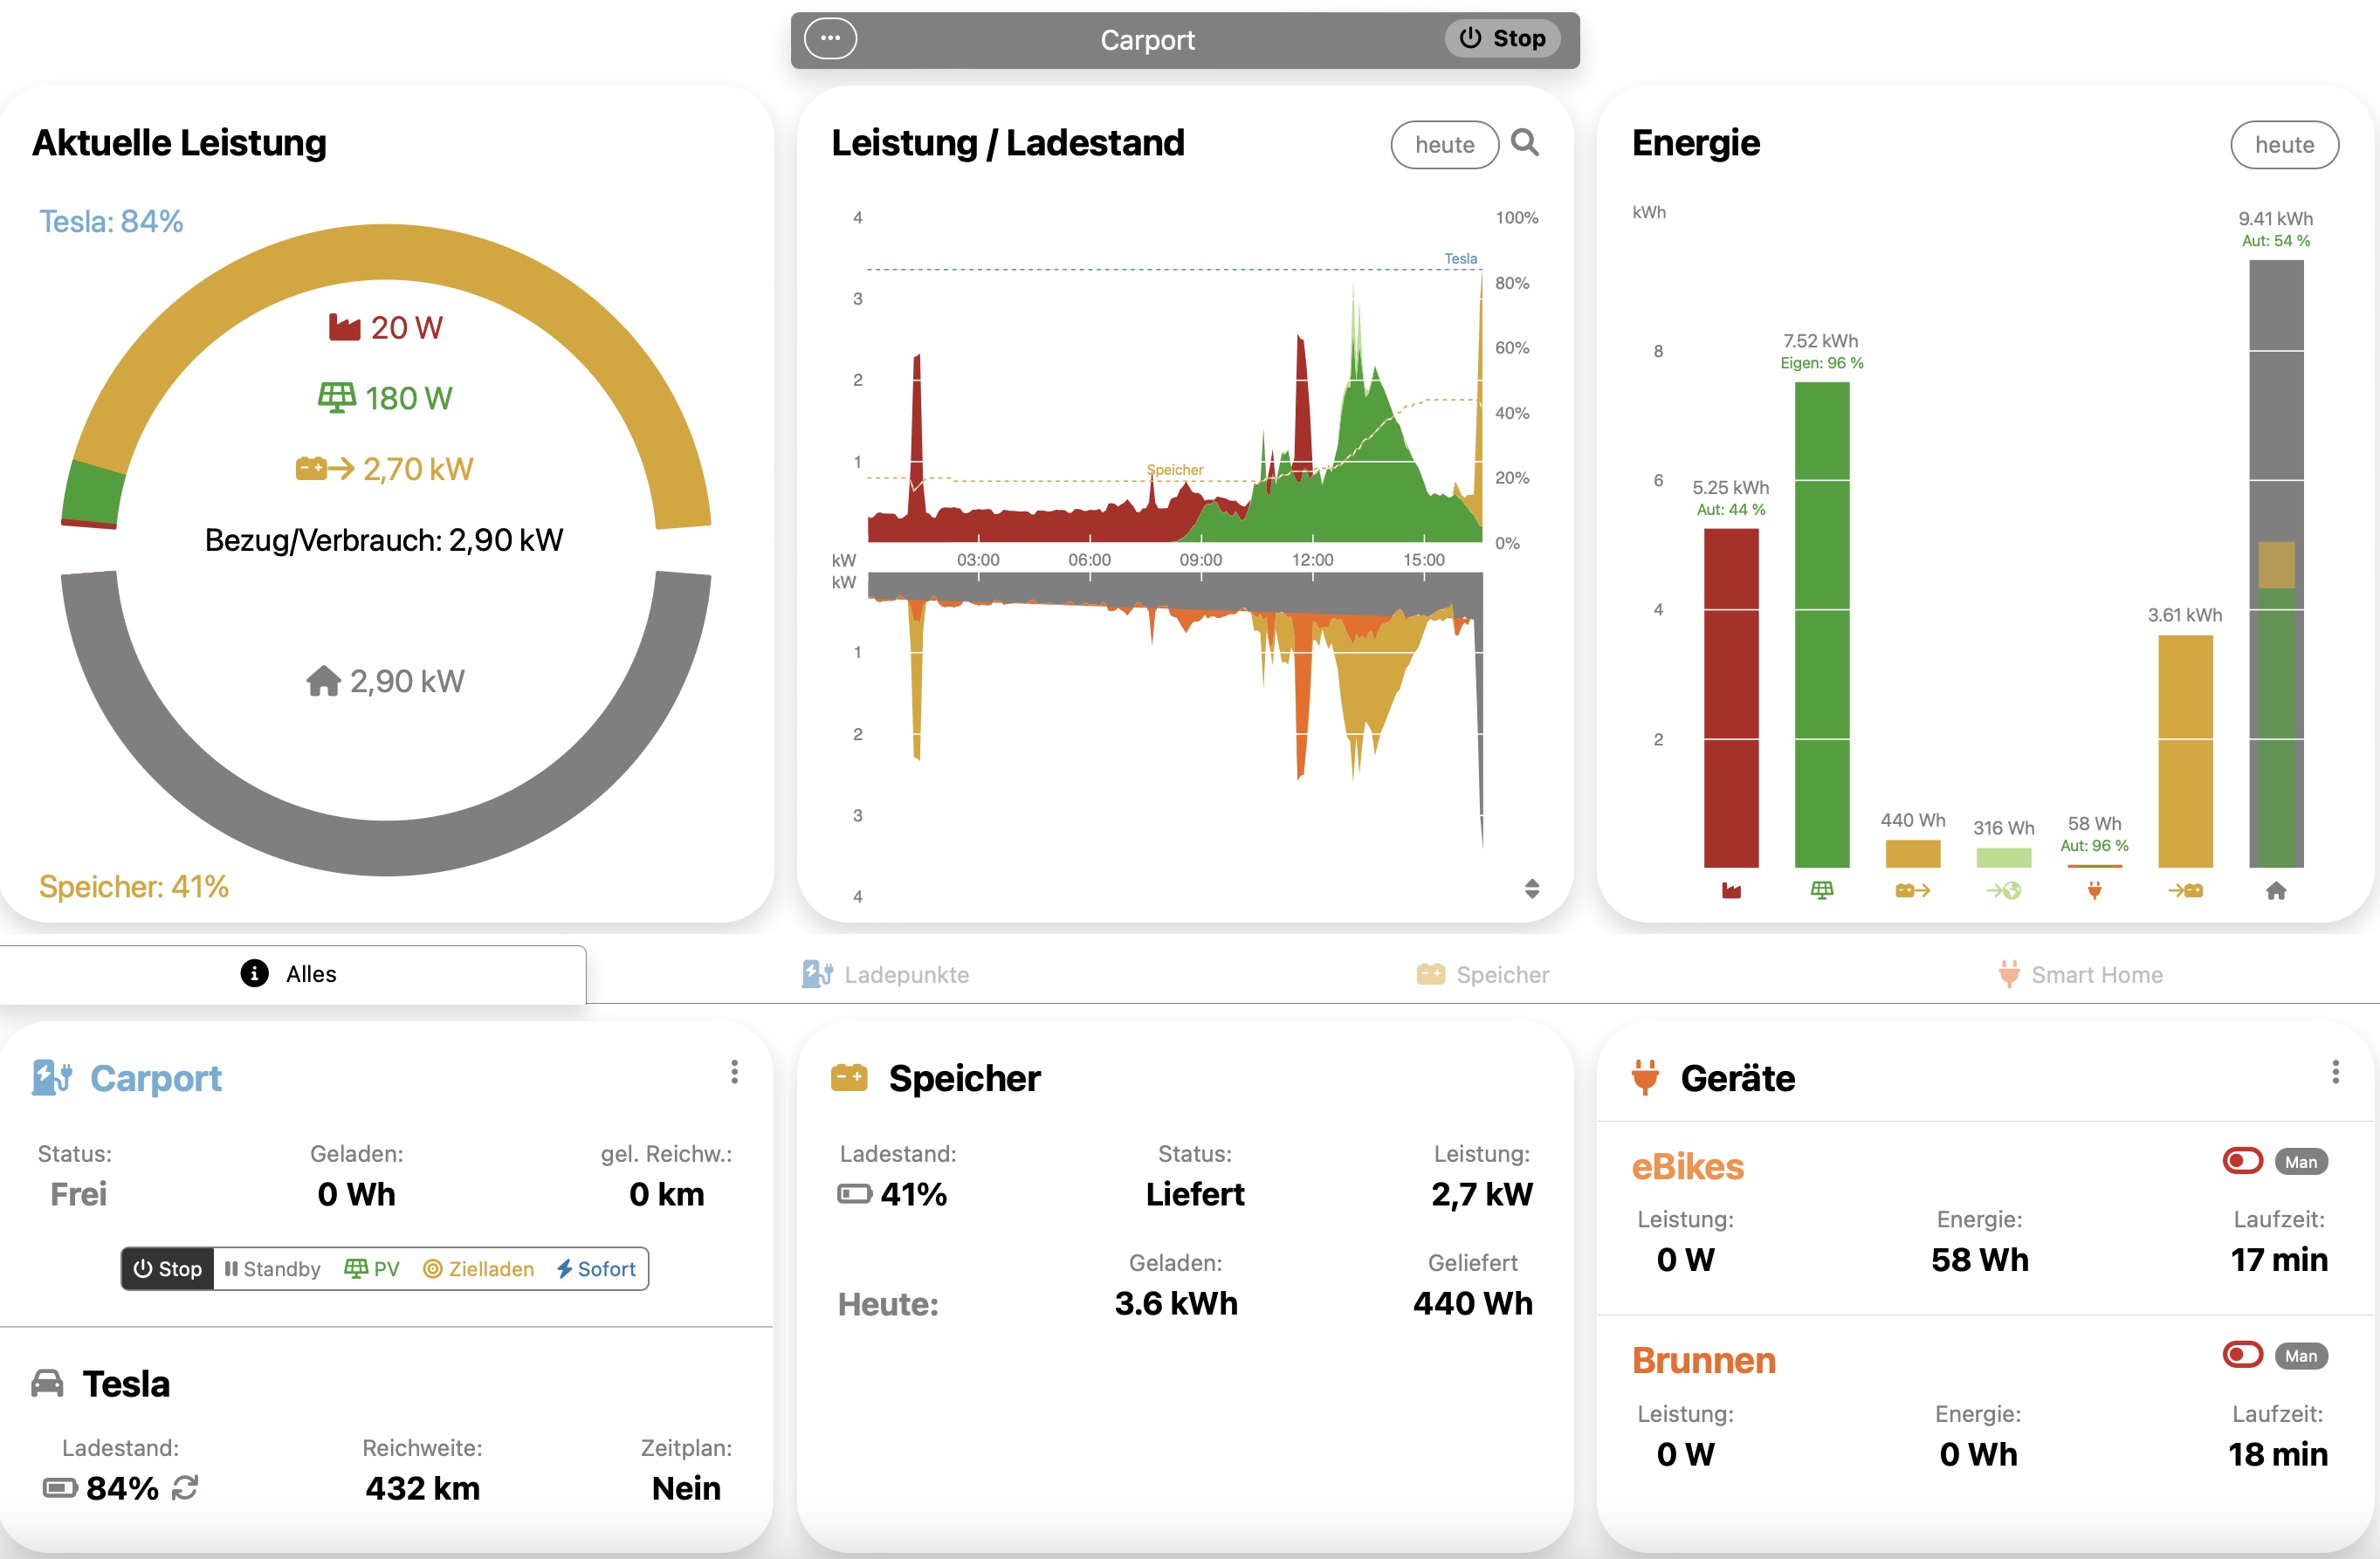The width and height of the screenshot is (2380, 1559).
Task: Click the plug devices icon under energy chart
Action: 2094,890
